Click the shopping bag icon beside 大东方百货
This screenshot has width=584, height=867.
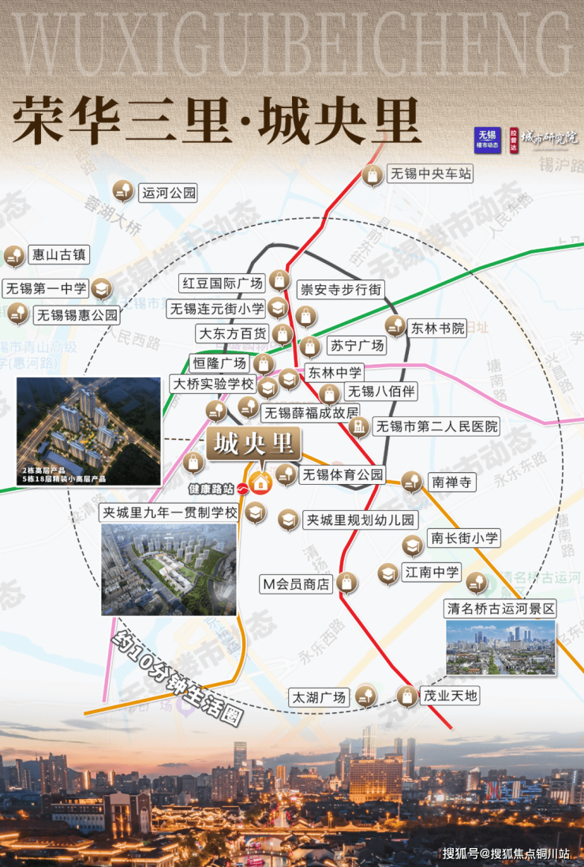click(x=283, y=334)
